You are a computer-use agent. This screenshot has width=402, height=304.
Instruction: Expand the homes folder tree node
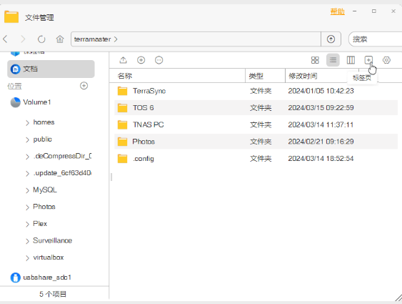[x=27, y=123]
